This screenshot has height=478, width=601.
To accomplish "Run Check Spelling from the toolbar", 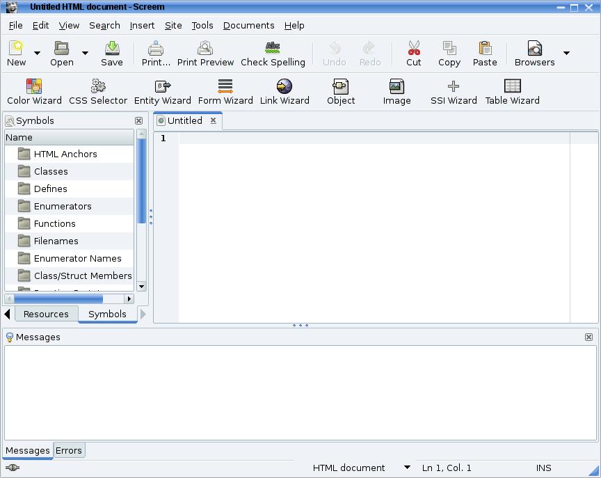I will (273, 54).
